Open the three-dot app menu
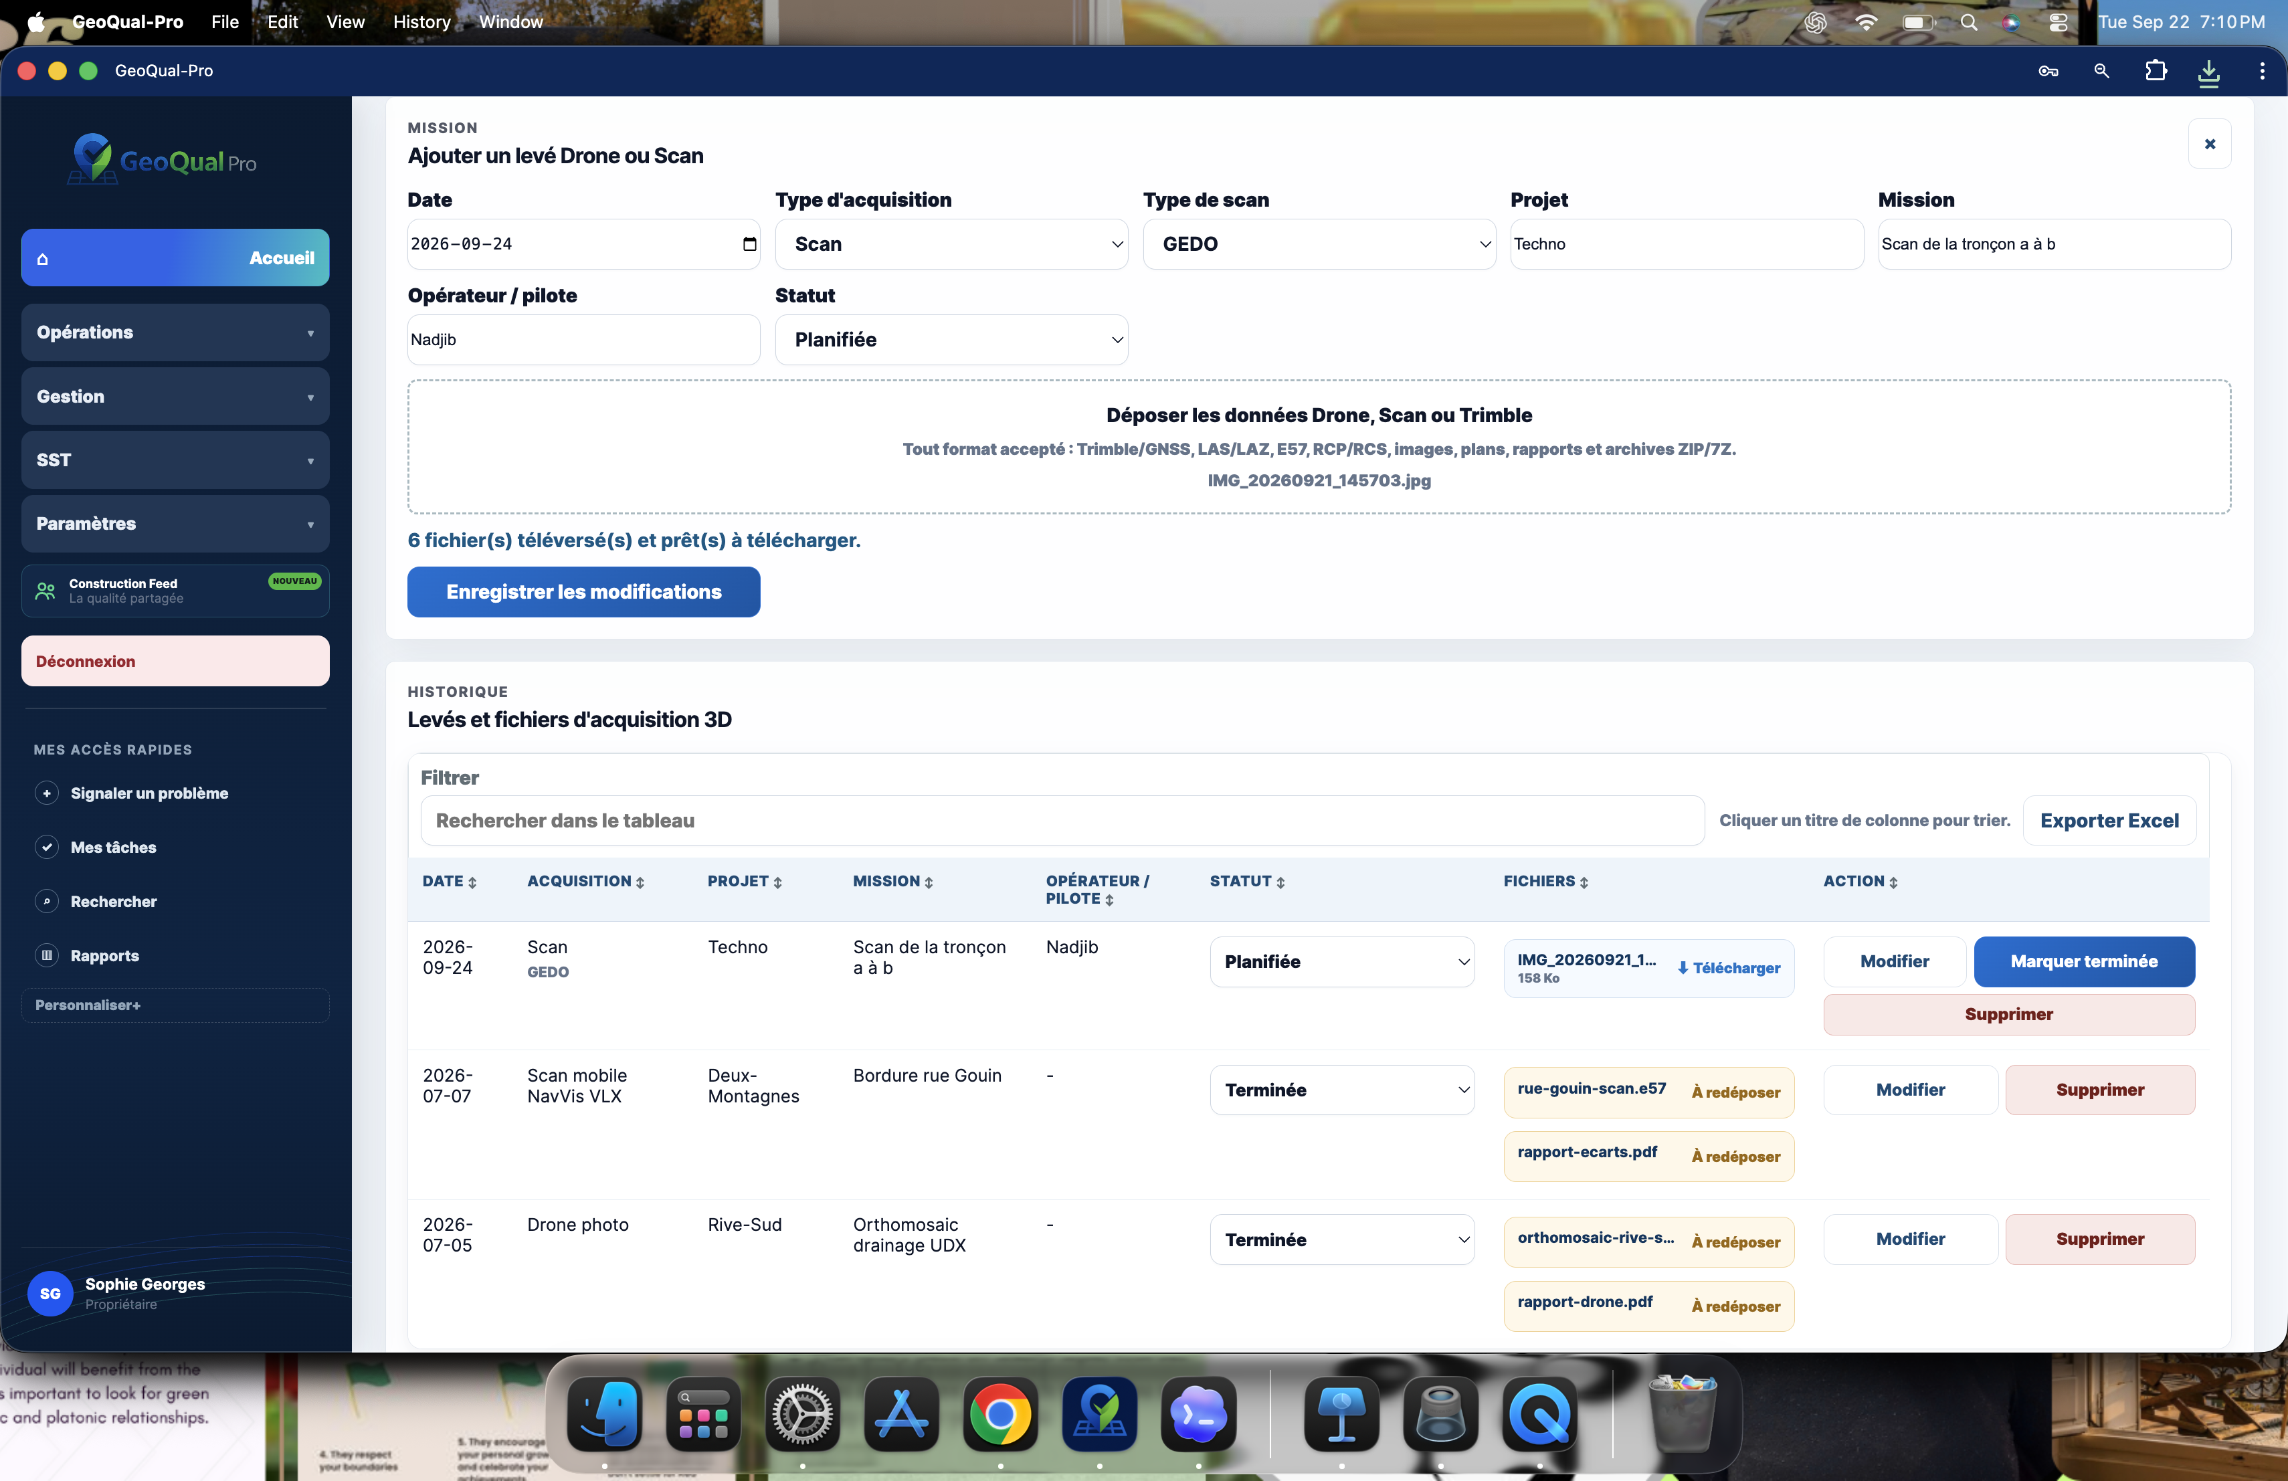Screen dimensions: 2288x1481 click(x=2261, y=71)
